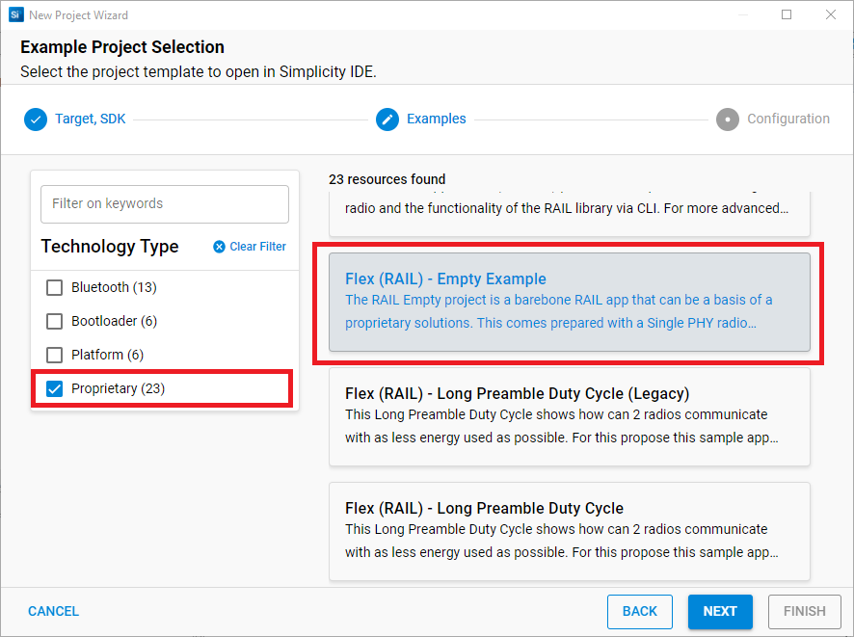Click the Configuration step circle icon

(x=728, y=119)
